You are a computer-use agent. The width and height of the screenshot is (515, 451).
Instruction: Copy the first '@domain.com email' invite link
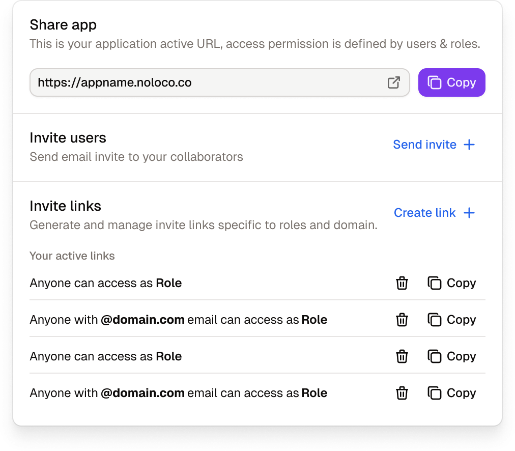pyautogui.click(x=451, y=320)
